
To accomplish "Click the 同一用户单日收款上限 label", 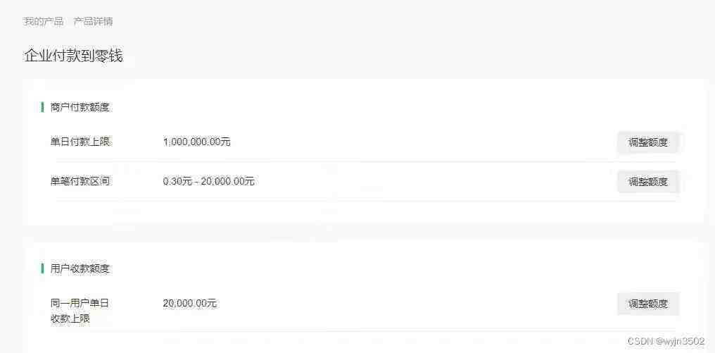I will coord(80,310).
